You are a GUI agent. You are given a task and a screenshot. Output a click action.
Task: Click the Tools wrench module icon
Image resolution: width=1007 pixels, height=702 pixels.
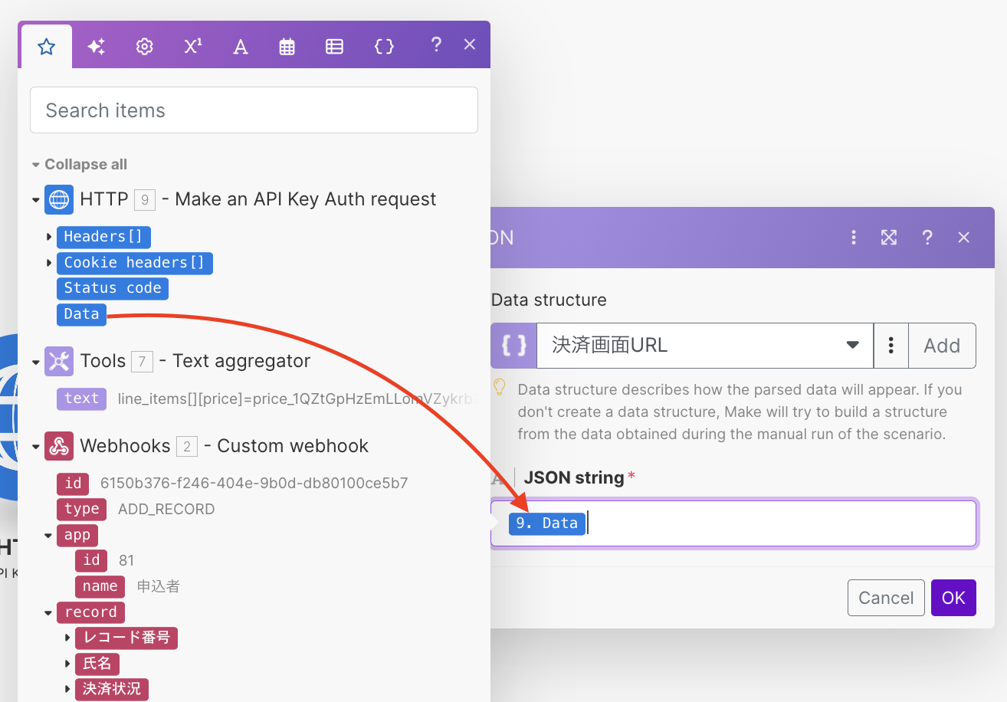[x=59, y=361]
